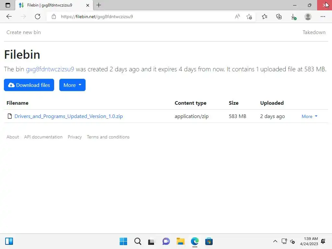Screen dimensions: 332x249
Task: Open bin link gxg8fdntwczizsu9
Action: click(x=50, y=69)
